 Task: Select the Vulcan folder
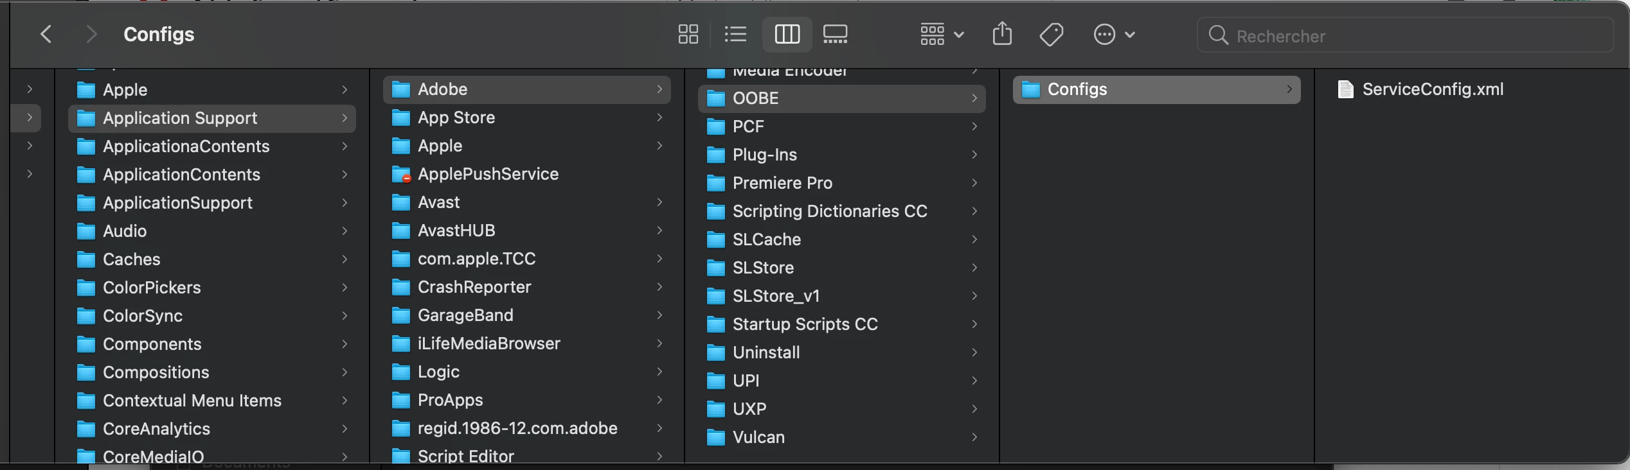tap(841, 437)
